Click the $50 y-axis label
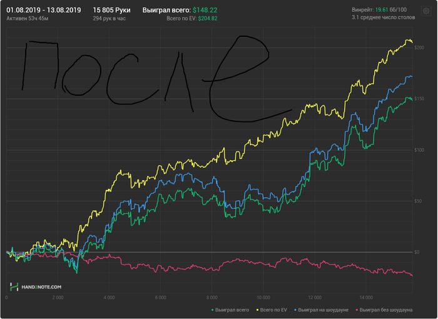The image size is (438, 319). pyautogui.click(x=418, y=201)
